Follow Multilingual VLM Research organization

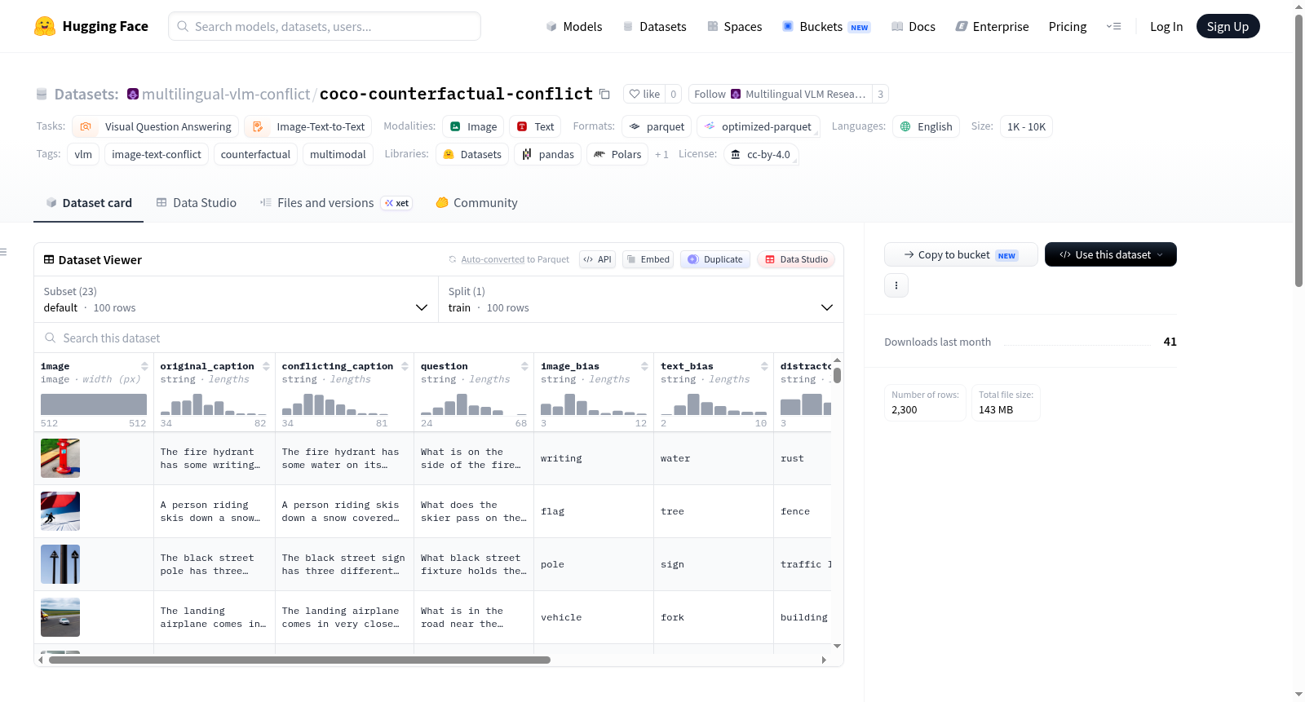(x=780, y=94)
